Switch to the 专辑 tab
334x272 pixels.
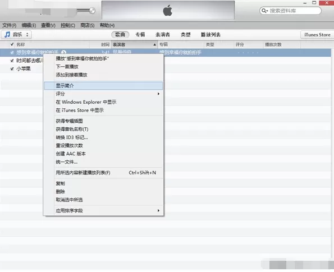click(x=140, y=34)
